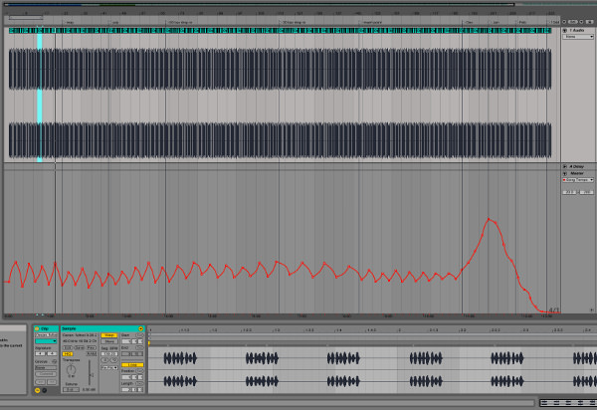This screenshot has width=597, height=410.
Task: Click the tempo envelope peak breakpoint
Action: (x=489, y=219)
